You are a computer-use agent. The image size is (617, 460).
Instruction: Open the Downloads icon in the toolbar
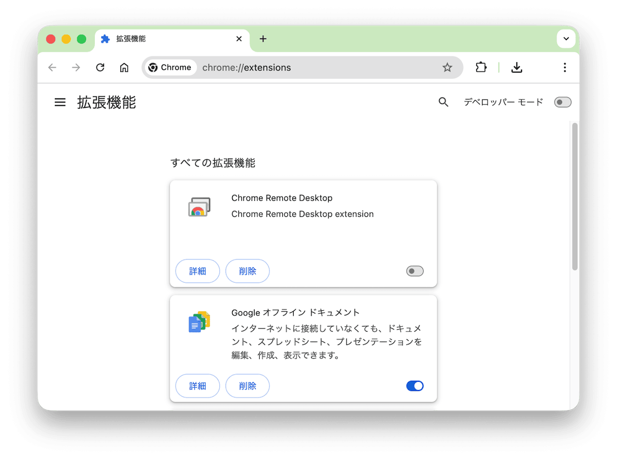click(517, 67)
